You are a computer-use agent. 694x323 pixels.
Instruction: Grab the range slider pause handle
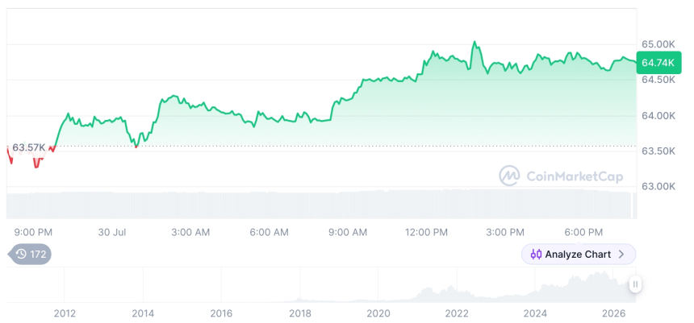coord(635,284)
